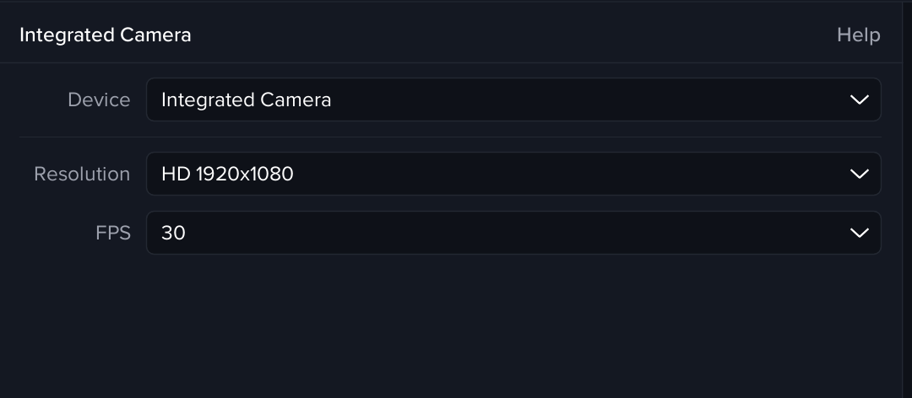The height and width of the screenshot is (398, 912).
Task: Click the Integrated Camera panel title
Action: (106, 35)
